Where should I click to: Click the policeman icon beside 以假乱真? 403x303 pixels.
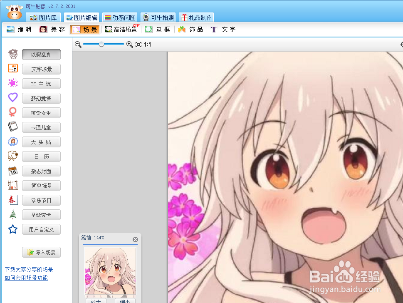pos(13,54)
